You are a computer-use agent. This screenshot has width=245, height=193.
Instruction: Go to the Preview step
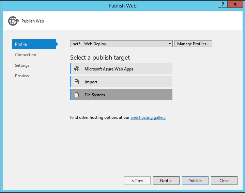22,76
